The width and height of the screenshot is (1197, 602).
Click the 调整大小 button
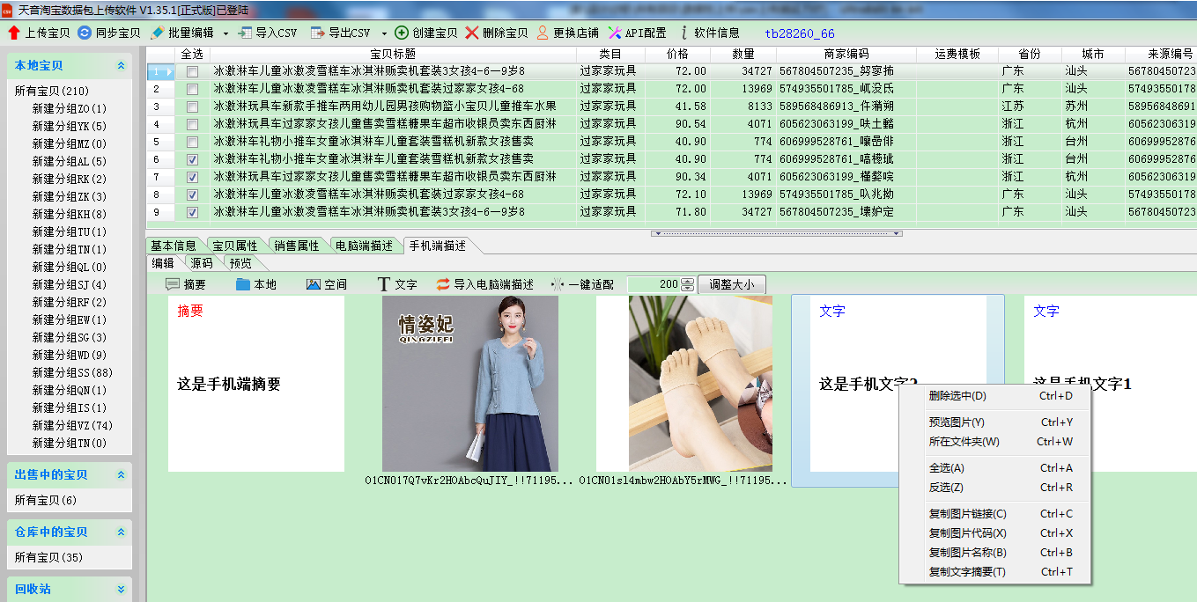(x=731, y=284)
